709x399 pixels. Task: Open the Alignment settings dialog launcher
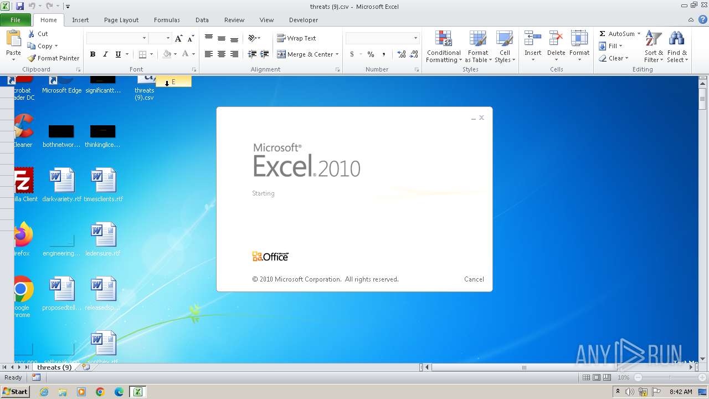[x=337, y=70]
